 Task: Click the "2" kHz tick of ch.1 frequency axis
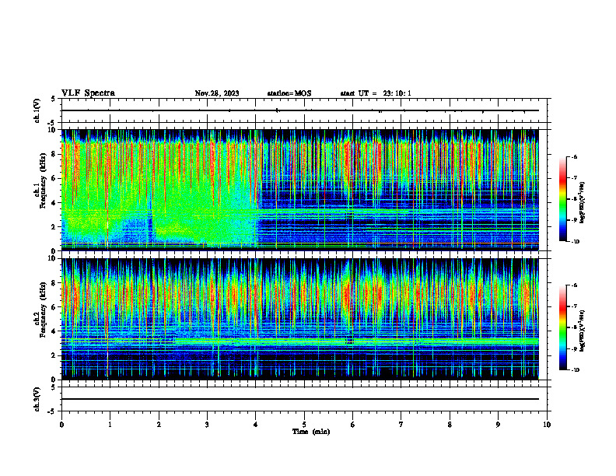[54, 227]
